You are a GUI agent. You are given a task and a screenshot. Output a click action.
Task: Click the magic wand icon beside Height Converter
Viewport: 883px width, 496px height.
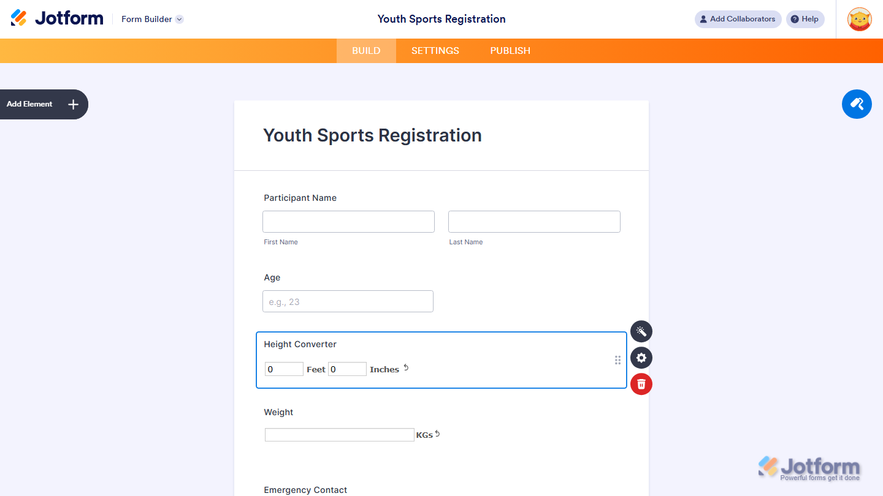click(x=641, y=331)
